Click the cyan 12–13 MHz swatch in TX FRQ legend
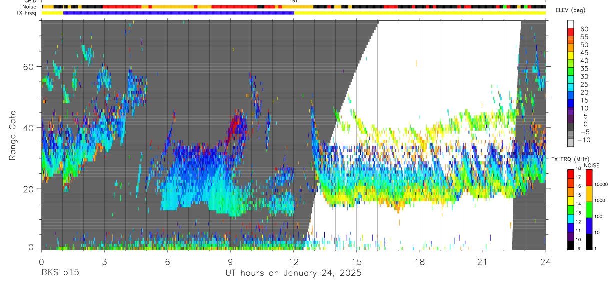This screenshot has width=614, height=283. pyautogui.click(x=571, y=219)
